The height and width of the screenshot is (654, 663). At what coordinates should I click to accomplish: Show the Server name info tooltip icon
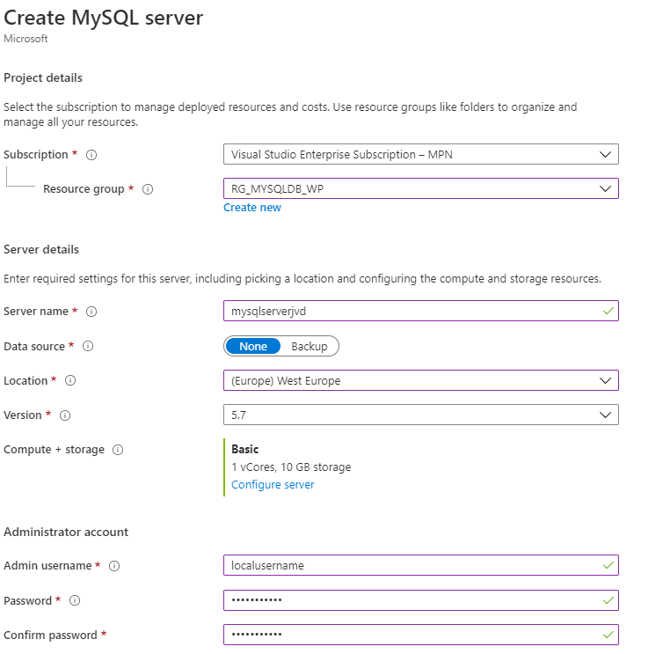click(91, 312)
